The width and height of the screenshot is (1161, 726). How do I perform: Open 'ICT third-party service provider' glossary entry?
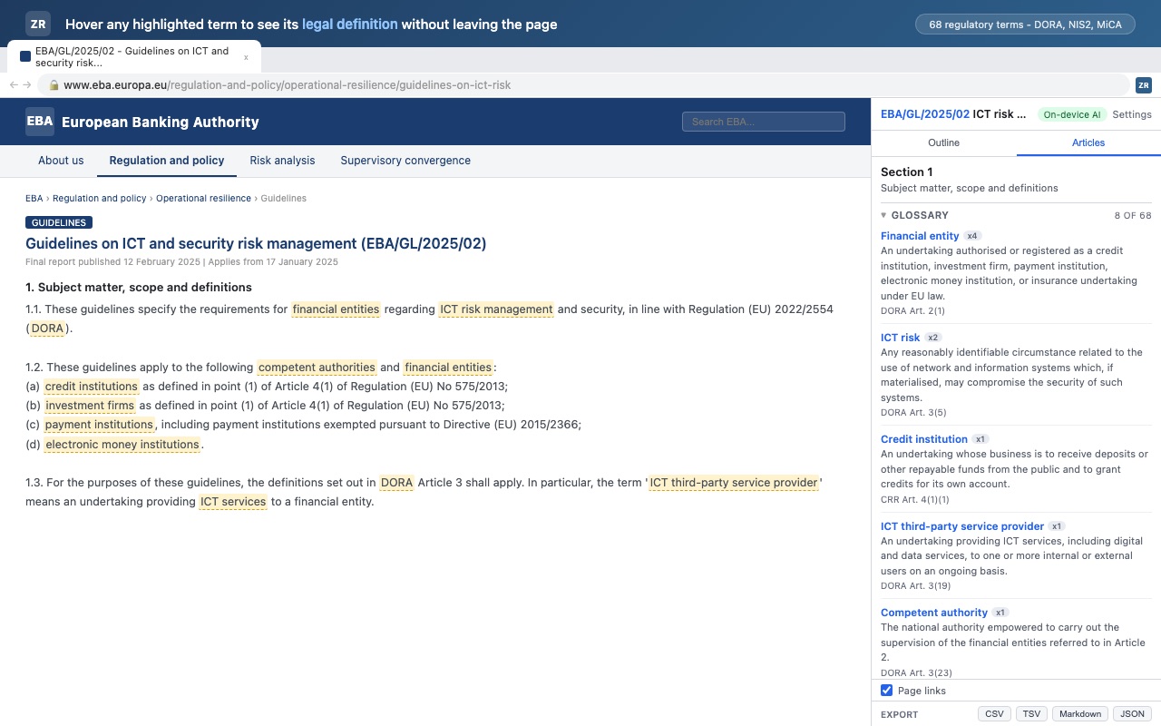pyautogui.click(x=962, y=526)
